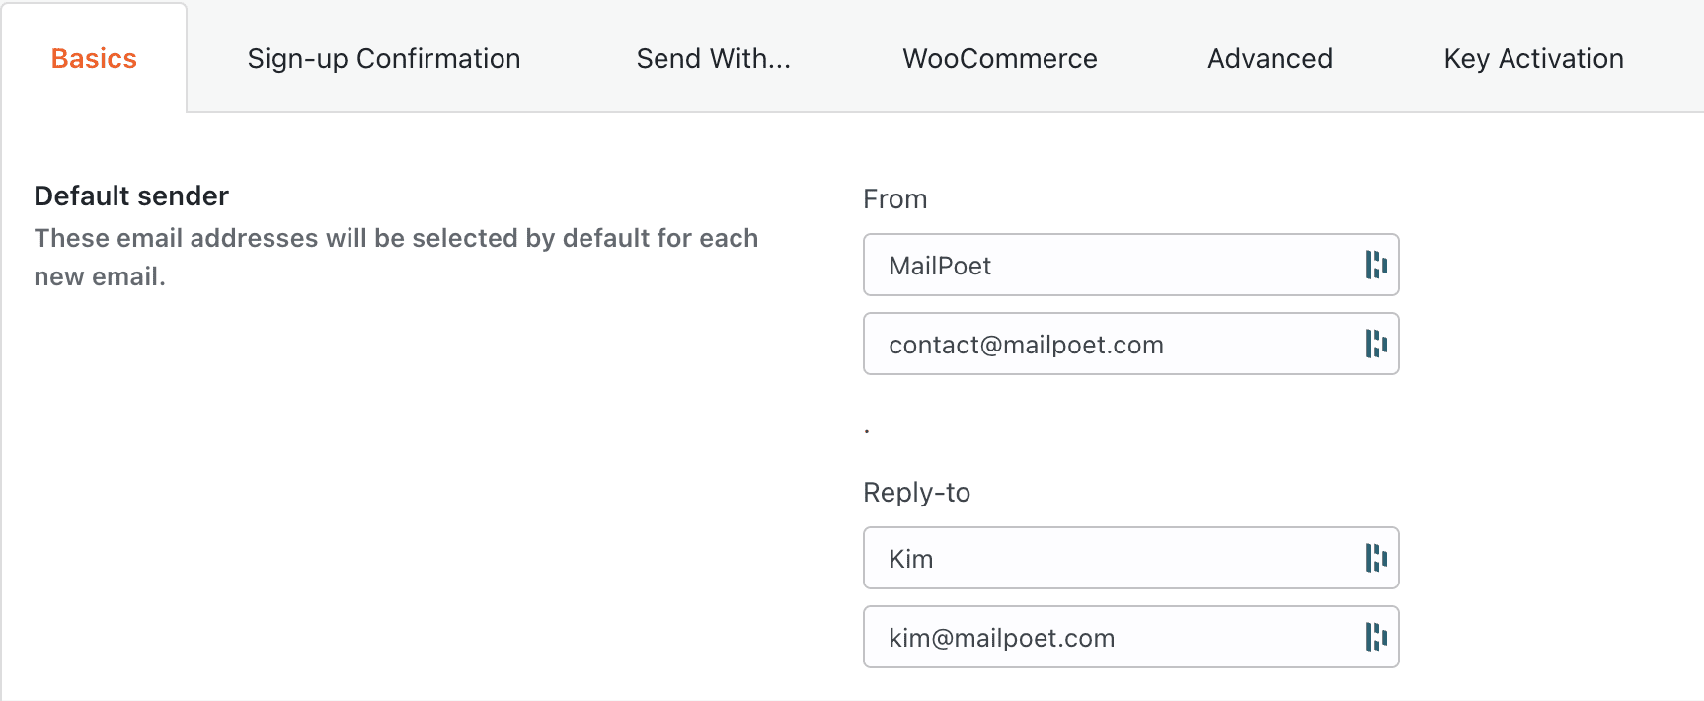The height and width of the screenshot is (701, 1704).
Task: Go to the Send With... tab
Action: tap(713, 59)
